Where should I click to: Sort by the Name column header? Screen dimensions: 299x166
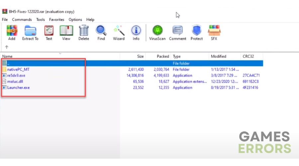[x=7, y=56]
